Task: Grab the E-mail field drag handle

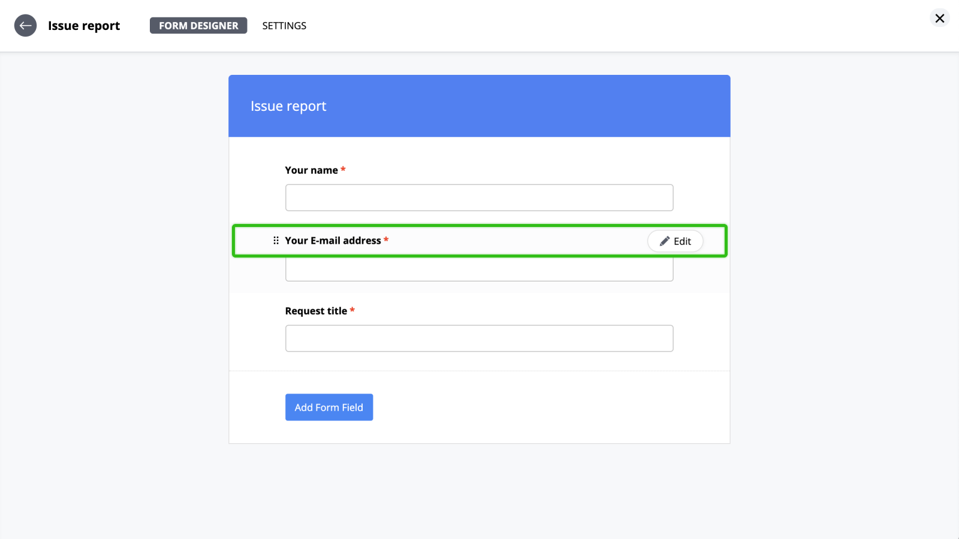Action: tap(276, 241)
